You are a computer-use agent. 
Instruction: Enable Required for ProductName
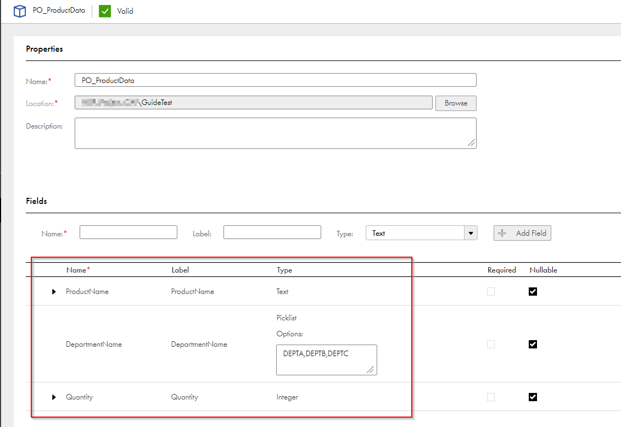point(491,291)
